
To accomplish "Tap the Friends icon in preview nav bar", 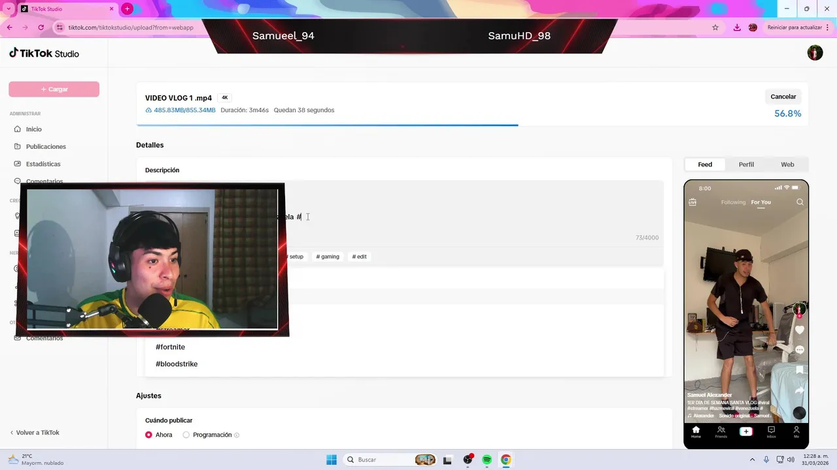I will 721,431.
